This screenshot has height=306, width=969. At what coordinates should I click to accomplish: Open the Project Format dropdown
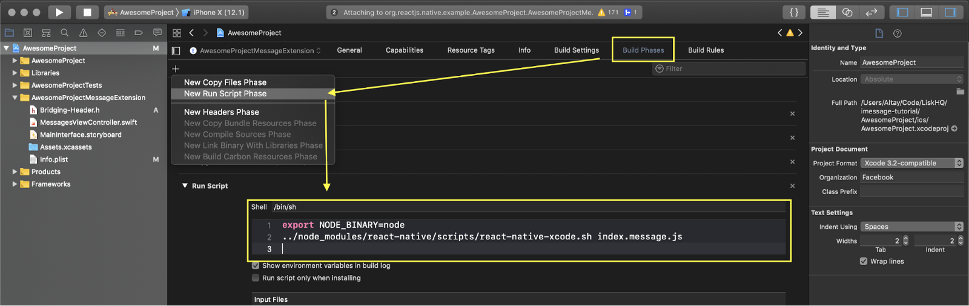[x=911, y=163]
